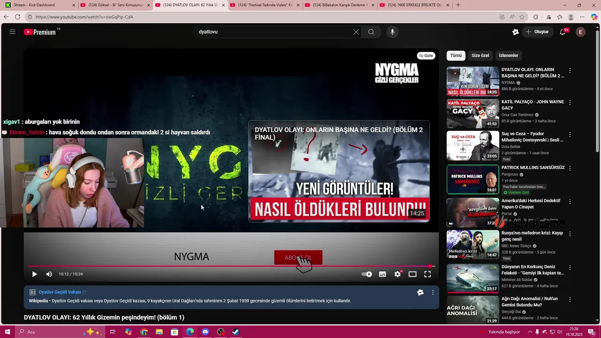Open Discord from the taskbar
Viewport: 601px width, 338px height.
tap(205, 332)
